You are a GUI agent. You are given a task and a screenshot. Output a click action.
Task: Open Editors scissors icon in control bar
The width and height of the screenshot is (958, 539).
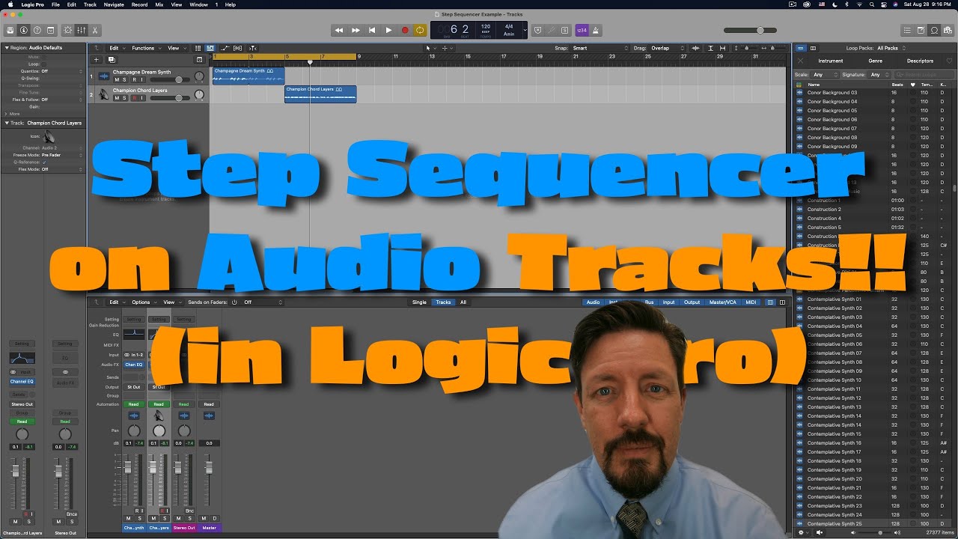tap(95, 31)
